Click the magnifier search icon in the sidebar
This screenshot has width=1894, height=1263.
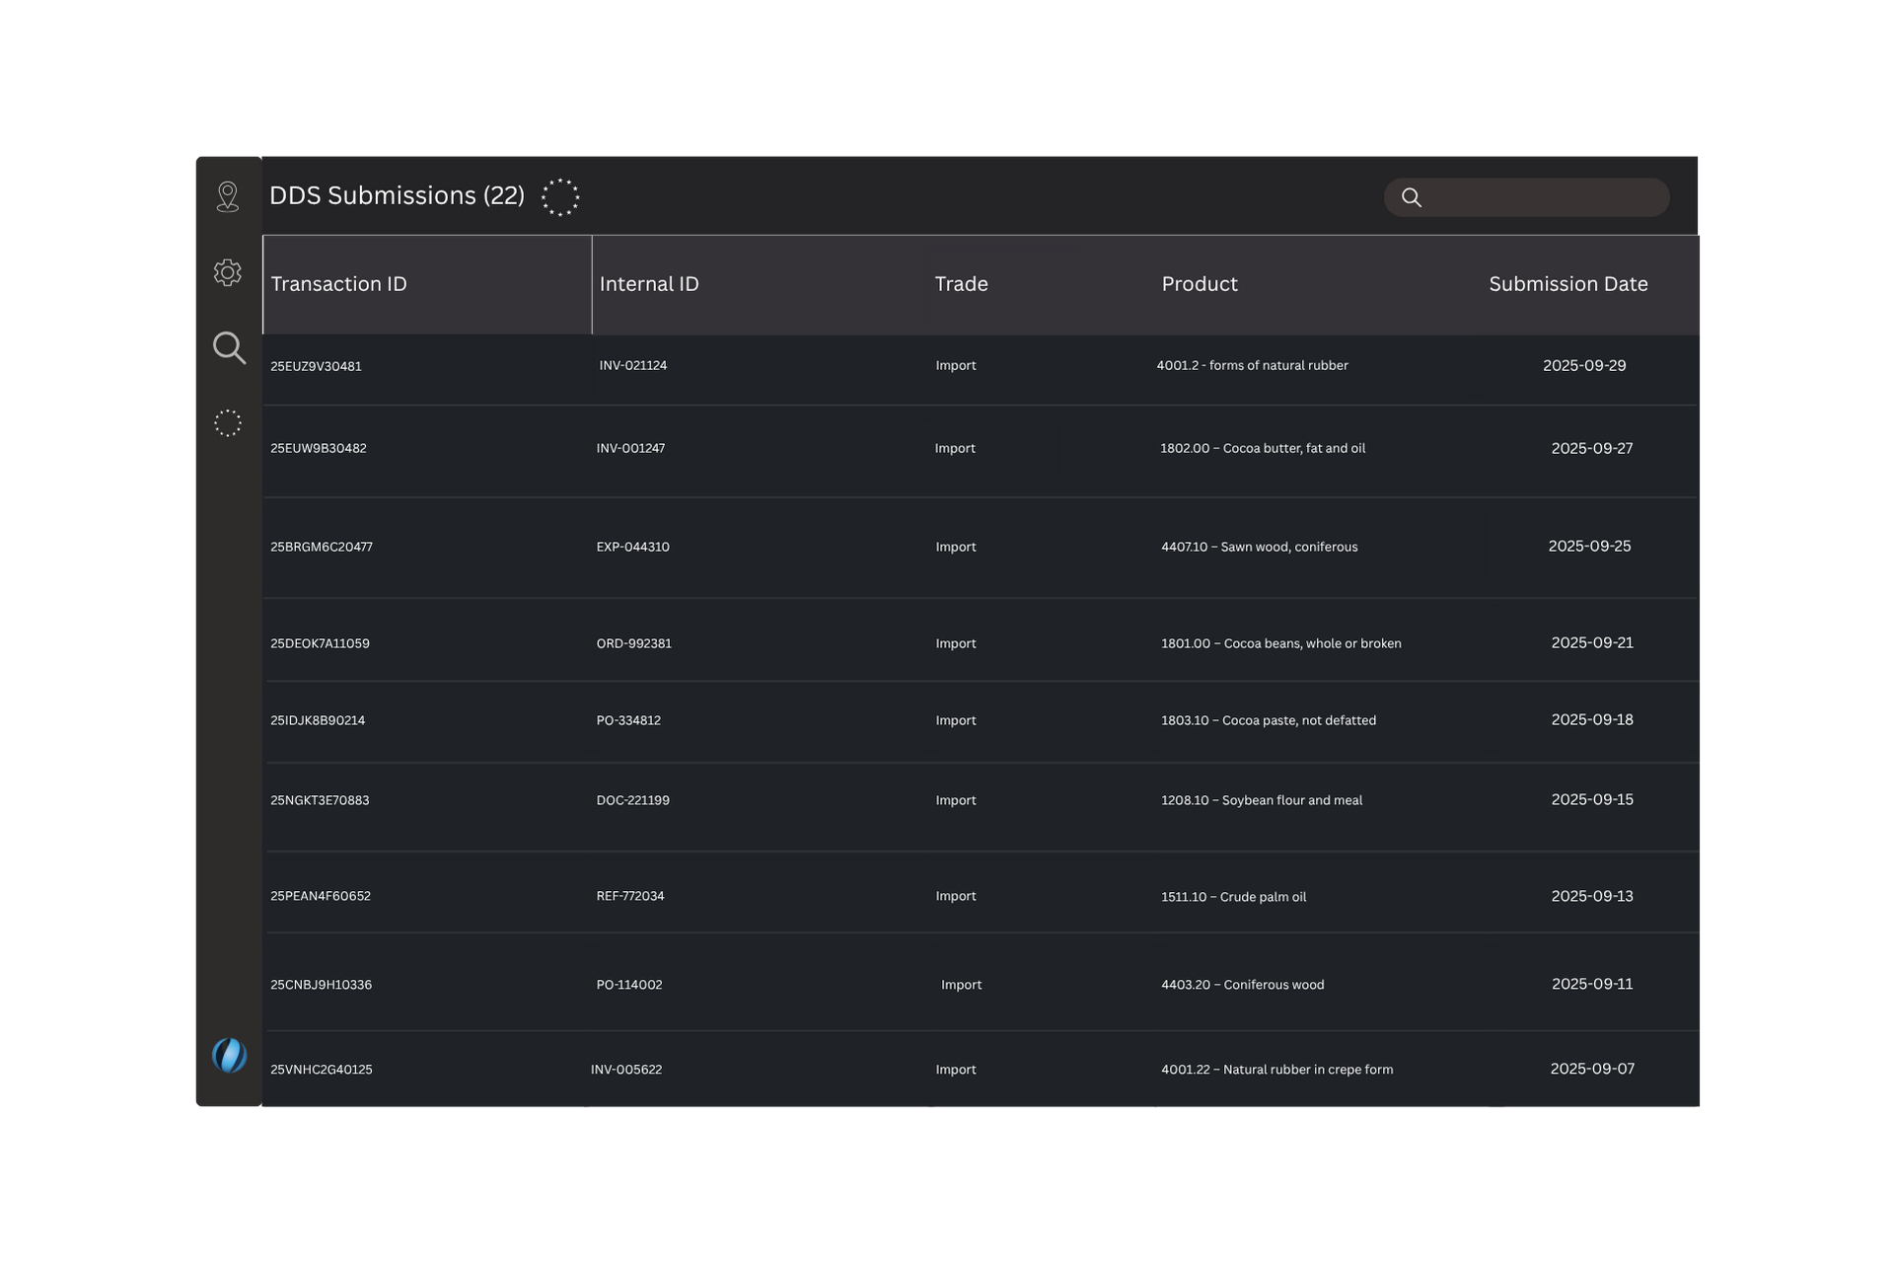(x=229, y=348)
